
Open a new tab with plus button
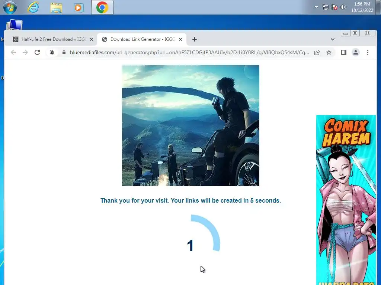coord(194,39)
